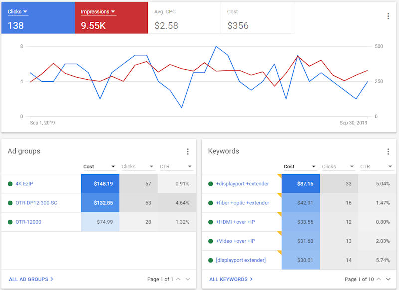
Task: Click the 57 clicks value for 4K EzIP
Action: point(148,184)
